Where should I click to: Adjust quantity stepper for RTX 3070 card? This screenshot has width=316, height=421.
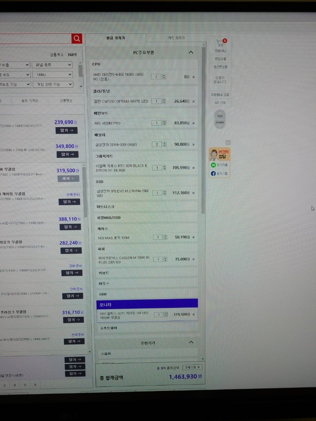pos(165,168)
